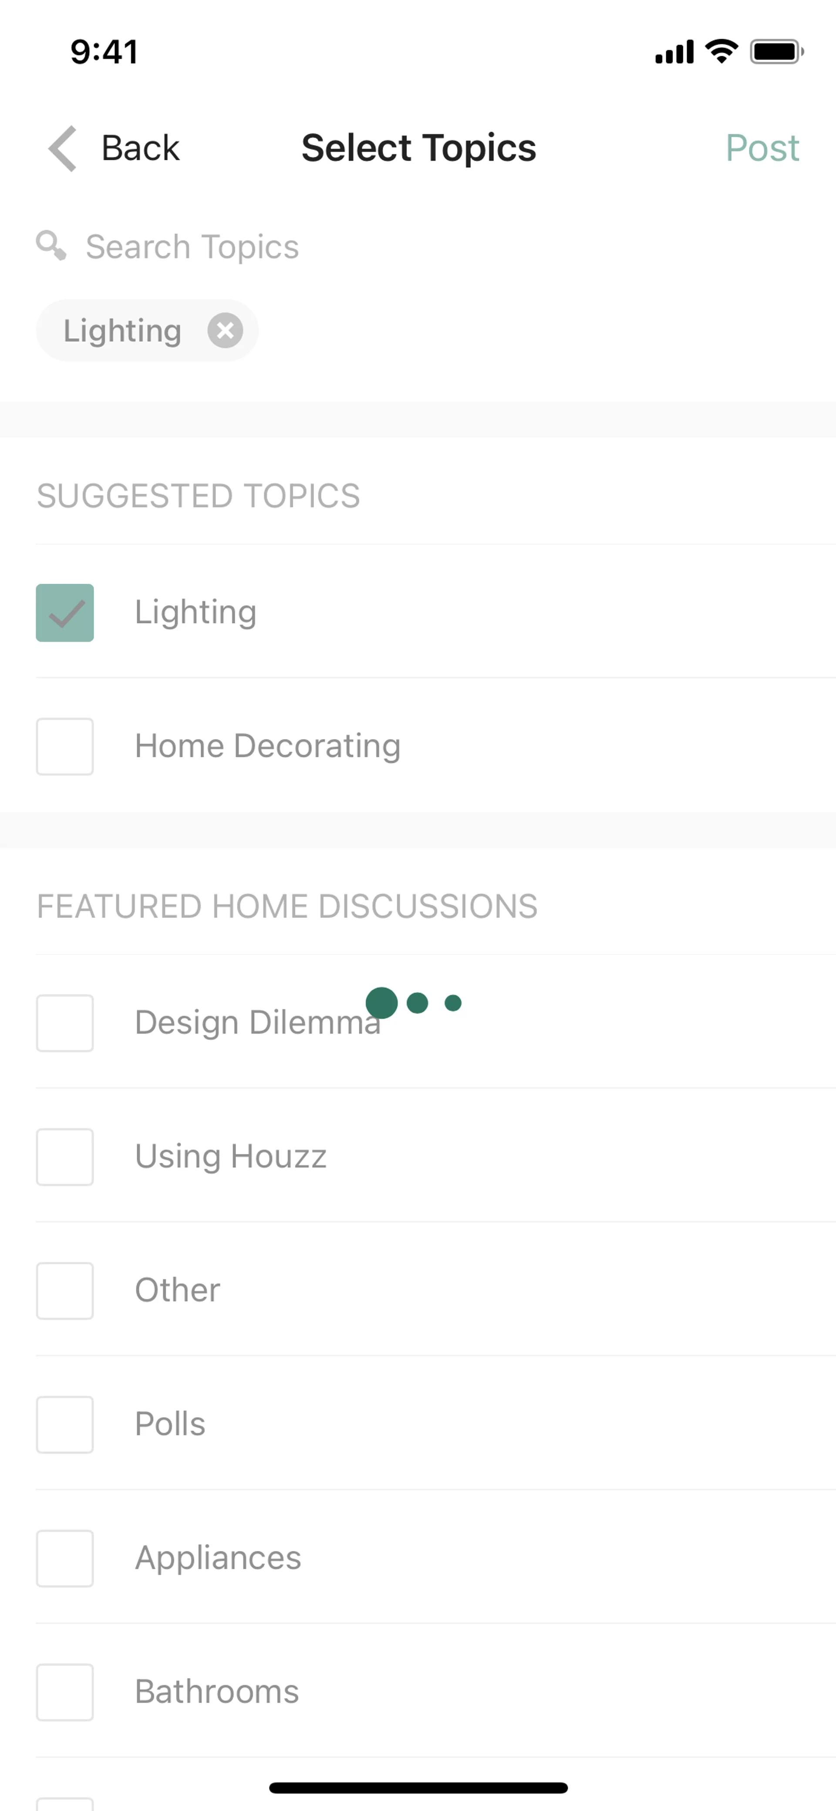Remove the Lighting topic chip
836x1811 pixels.
pyautogui.click(x=225, y=330)
